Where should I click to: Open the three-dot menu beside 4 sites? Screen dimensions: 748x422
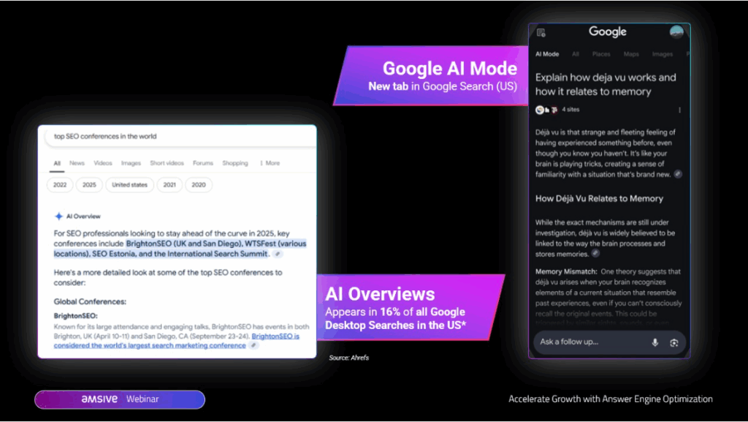[x=680, y=110]
